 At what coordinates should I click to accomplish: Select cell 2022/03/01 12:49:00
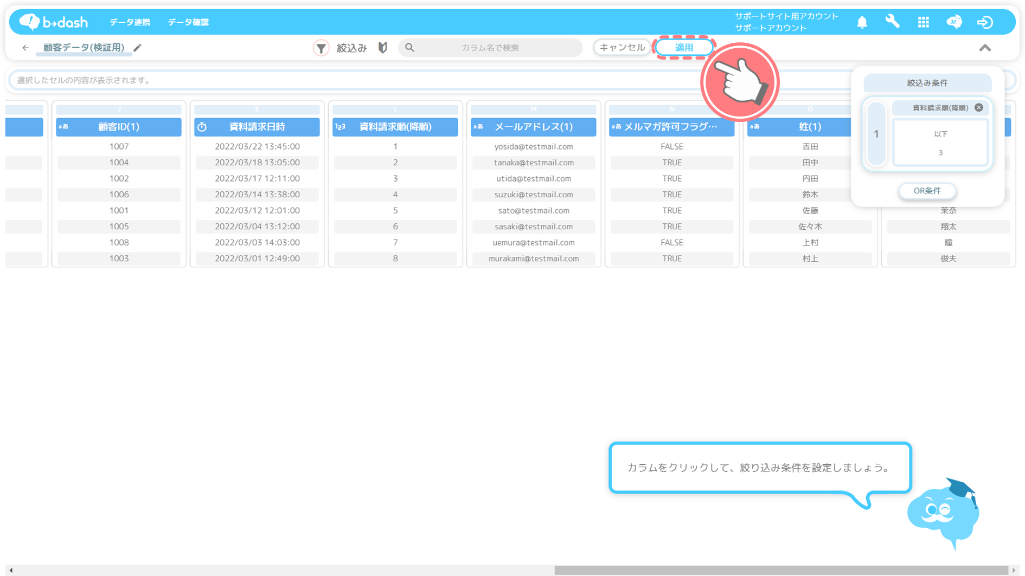click(x=257, y=258)
